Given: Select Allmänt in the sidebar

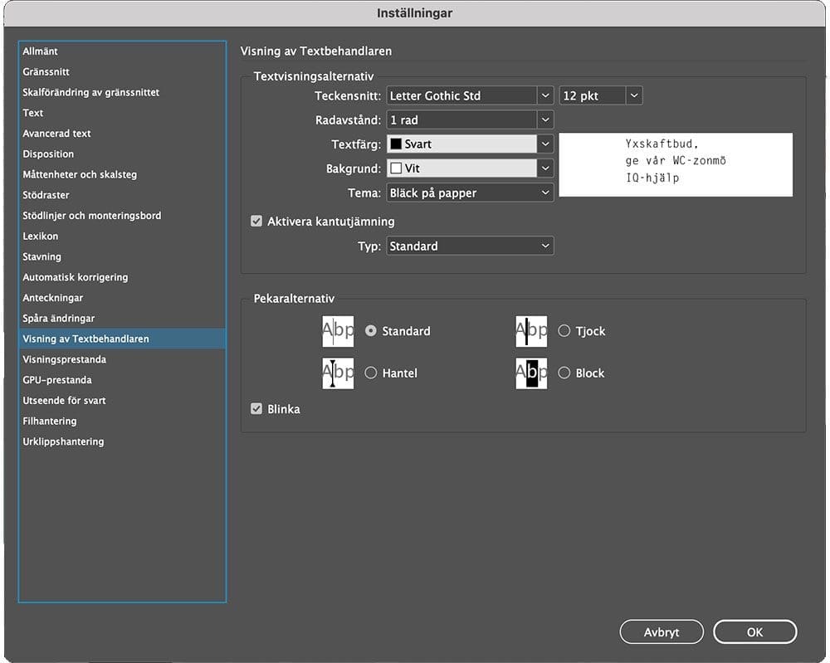Looking at the screenshot, I should point(122,51).
